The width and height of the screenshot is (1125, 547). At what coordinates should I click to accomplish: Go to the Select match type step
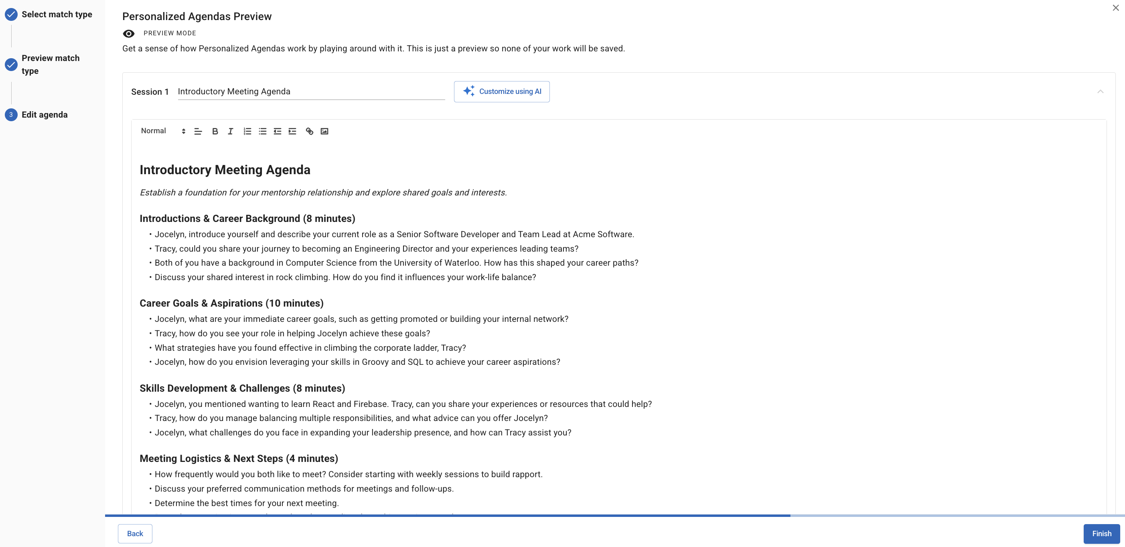pos(57,14)
